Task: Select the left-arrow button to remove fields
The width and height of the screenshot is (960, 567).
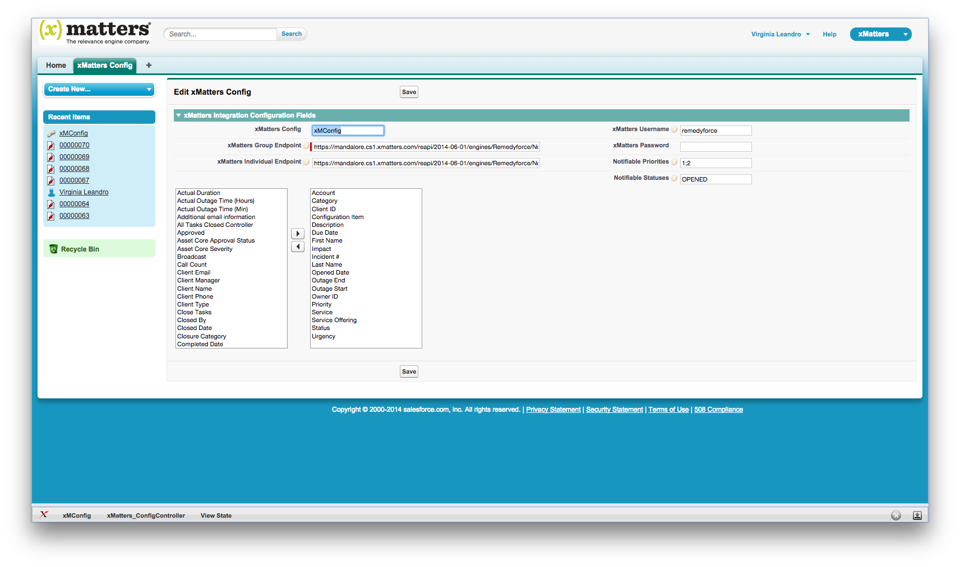Action: (x=298, y=247)
